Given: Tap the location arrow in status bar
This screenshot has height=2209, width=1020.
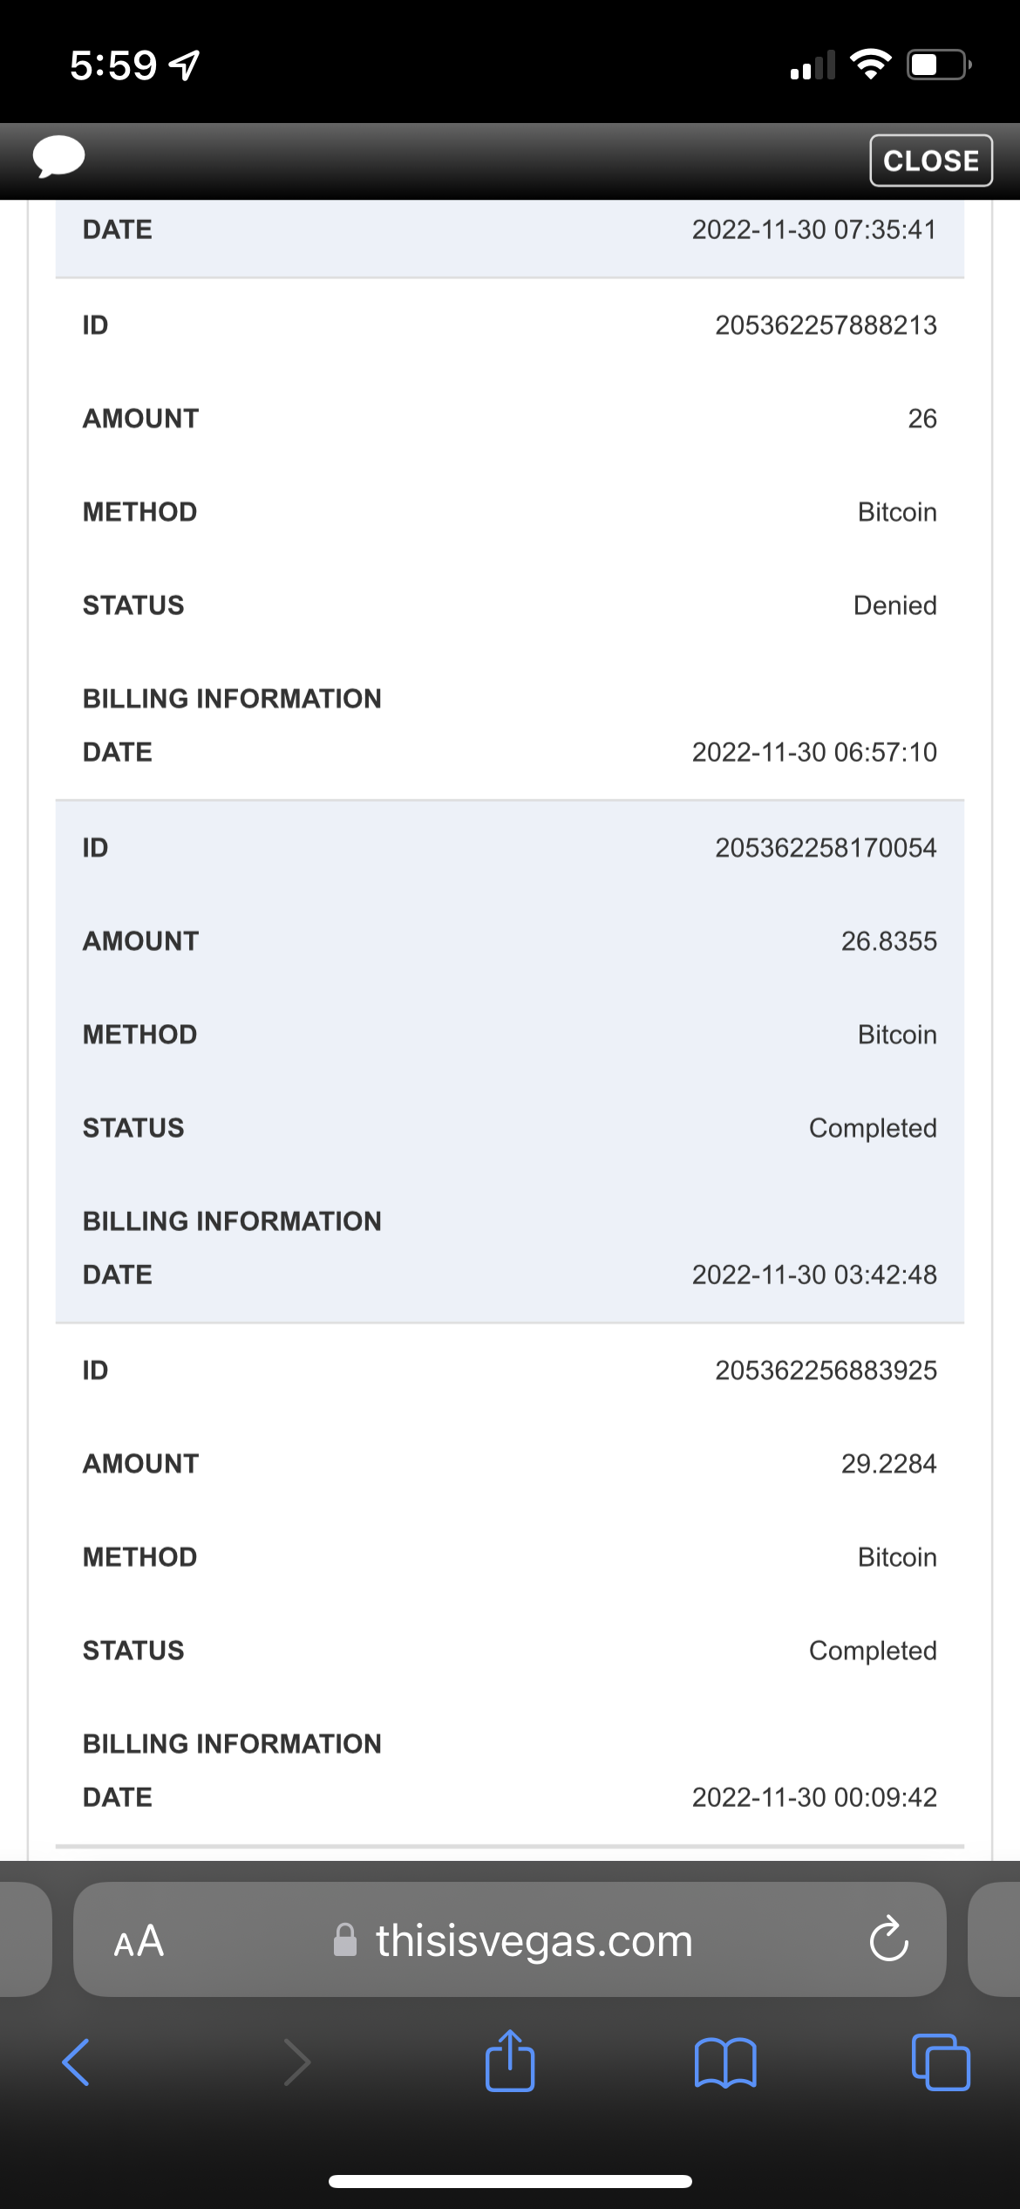Looking at the screenshot, I should click(184, 65).
